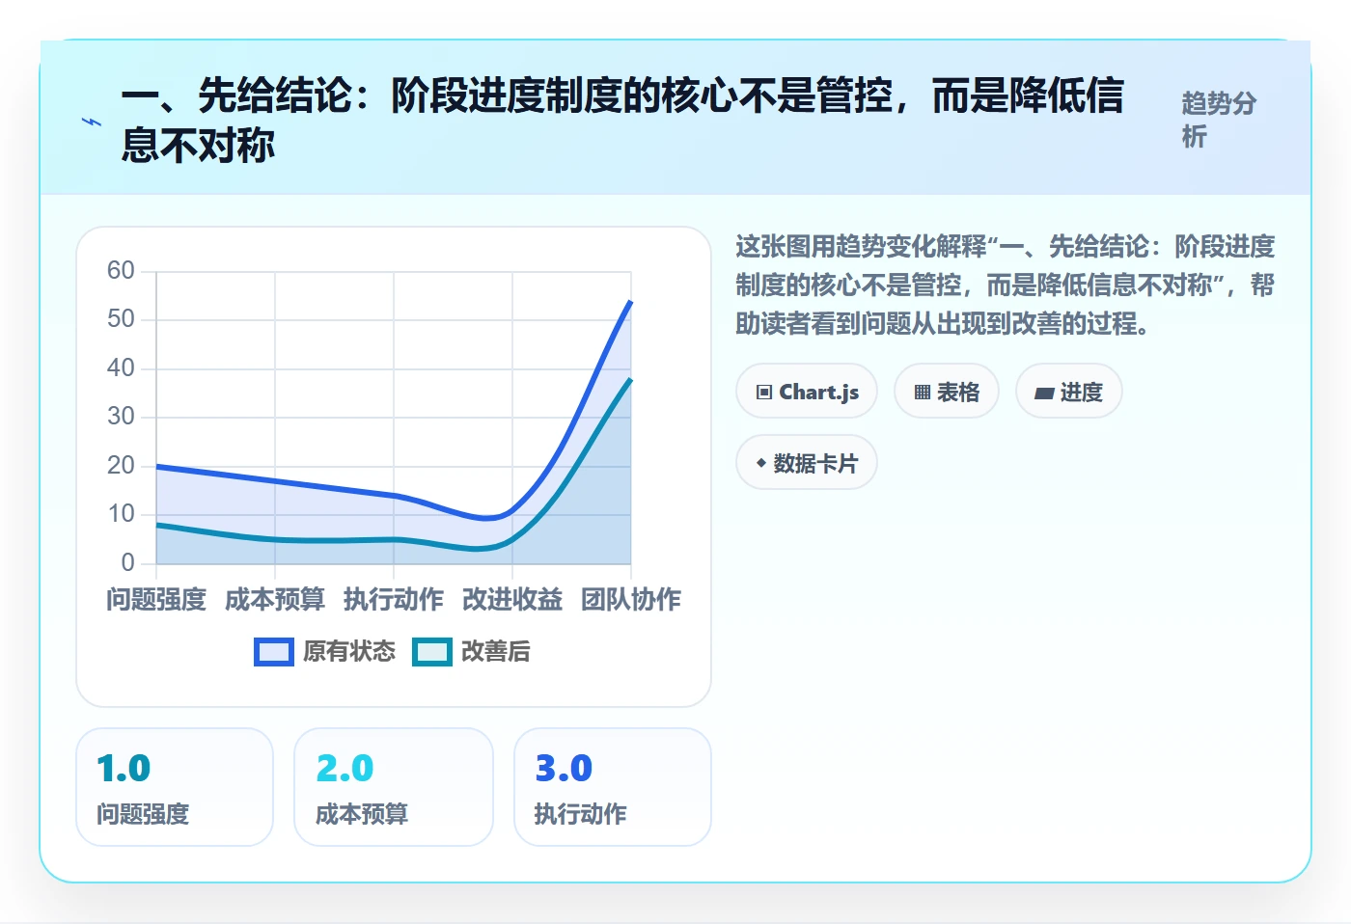This screenshot has width=1351, height=924.
Task: Click the 趋势分析 tag in the header
Action: pyautogui.click(x=1220, y=120)
